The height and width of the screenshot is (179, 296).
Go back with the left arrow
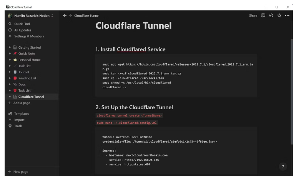click(65, 15)
